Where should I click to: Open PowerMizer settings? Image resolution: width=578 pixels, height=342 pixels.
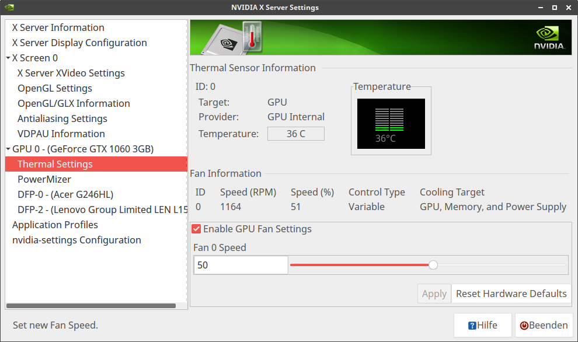point(44,179)
